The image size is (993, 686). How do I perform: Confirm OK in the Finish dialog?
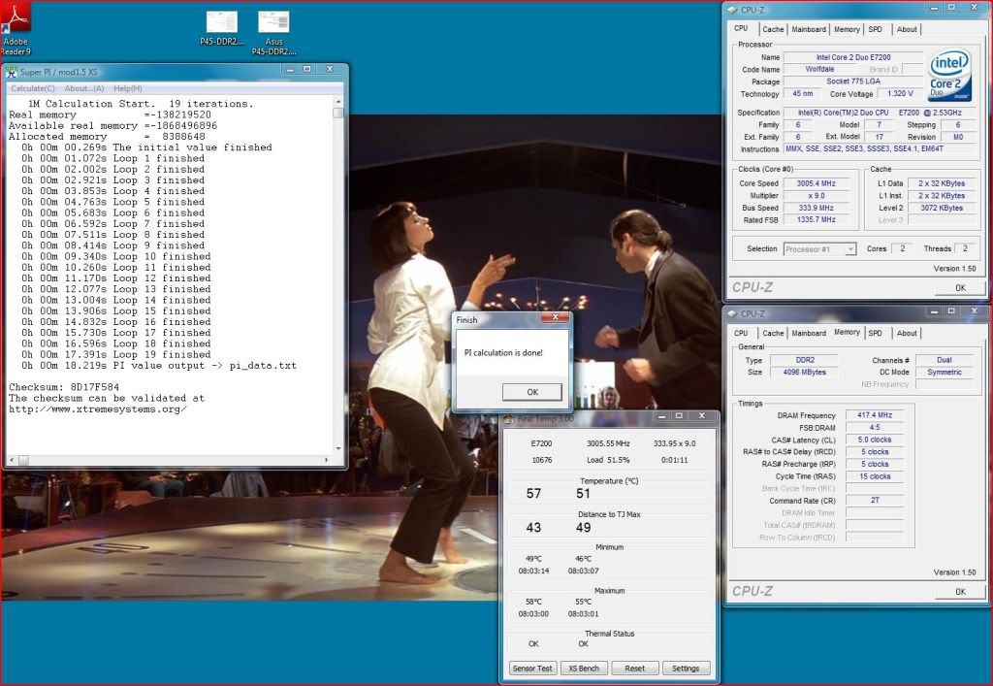click(x=532, y=392)
